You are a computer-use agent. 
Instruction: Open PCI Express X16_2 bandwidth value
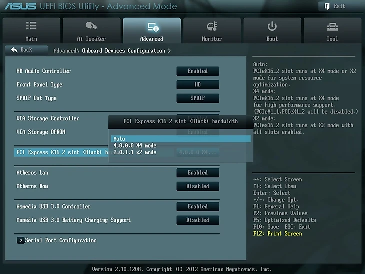tap(198, 152)
